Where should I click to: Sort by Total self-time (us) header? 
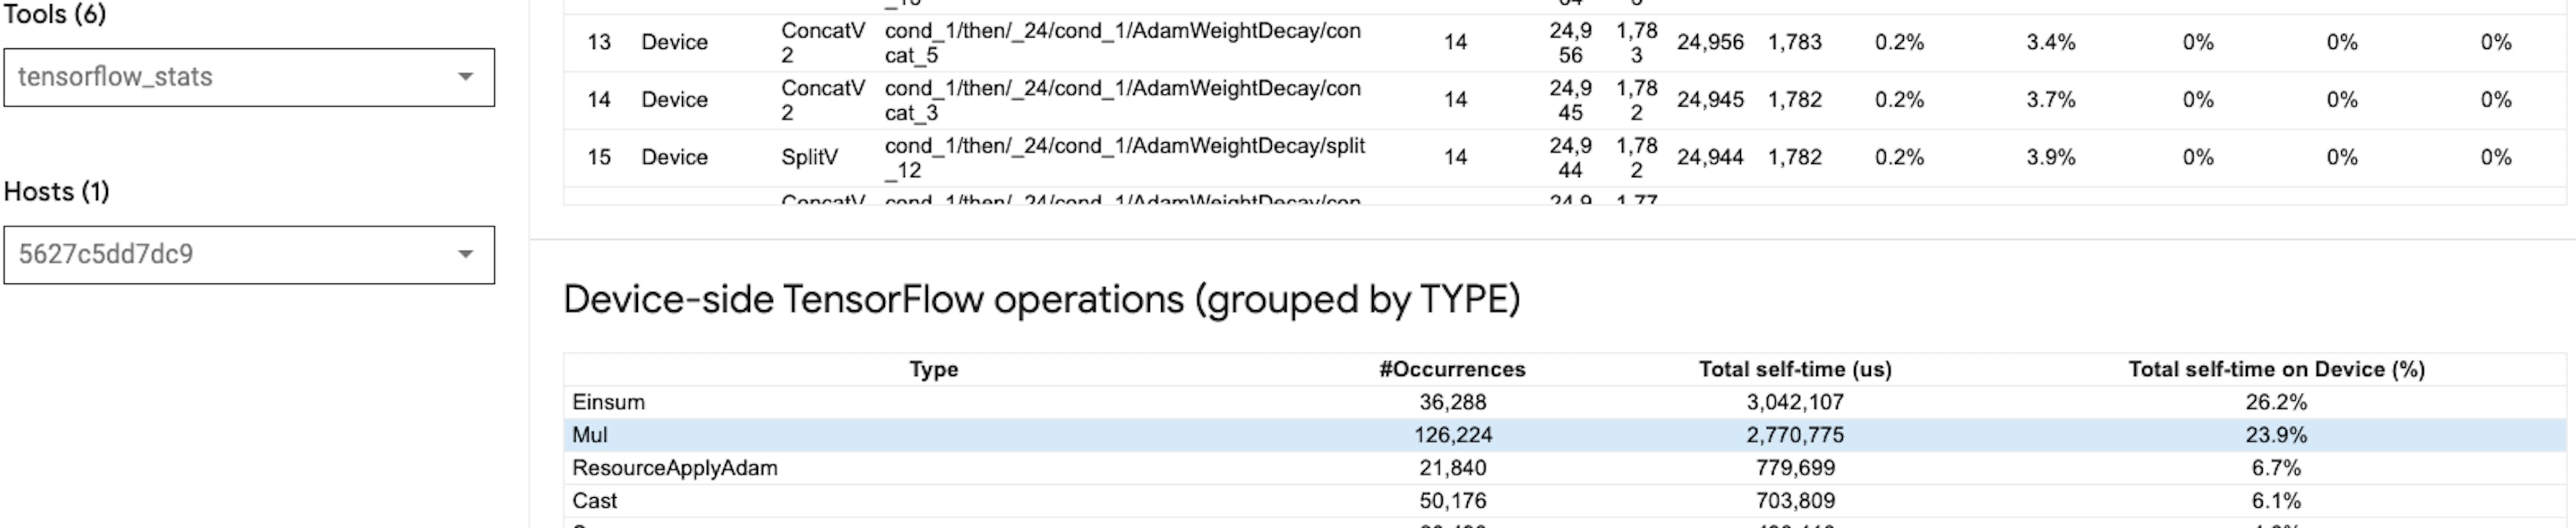[x=1795, y=369]
